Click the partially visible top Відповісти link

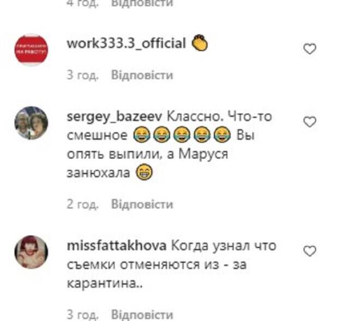[x=142, y=3]
